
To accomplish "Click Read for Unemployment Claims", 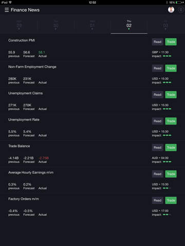I will [158, 95].
